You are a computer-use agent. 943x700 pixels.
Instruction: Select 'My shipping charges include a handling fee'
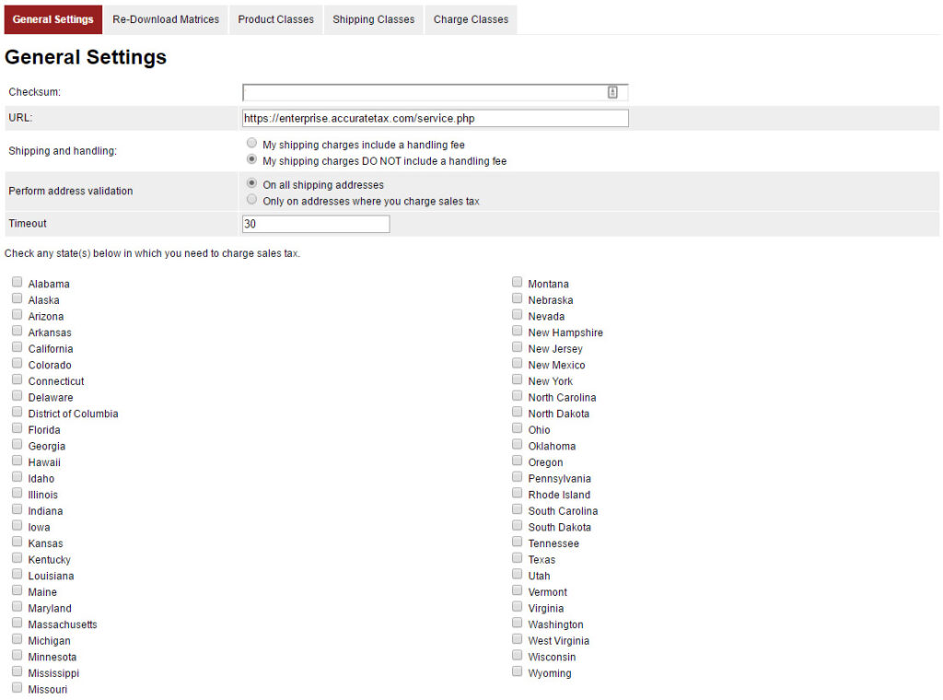pos(251,143)
